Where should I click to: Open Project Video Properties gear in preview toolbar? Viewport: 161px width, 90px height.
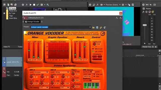90,5
